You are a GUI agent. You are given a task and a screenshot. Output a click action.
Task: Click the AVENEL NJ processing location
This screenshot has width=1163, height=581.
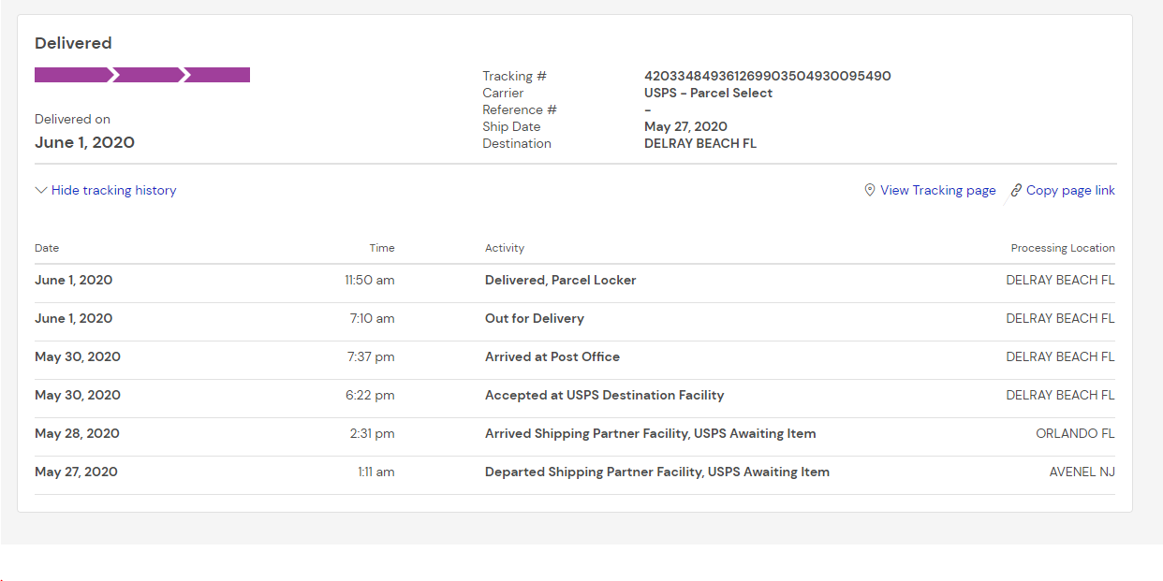(1082, 472)
